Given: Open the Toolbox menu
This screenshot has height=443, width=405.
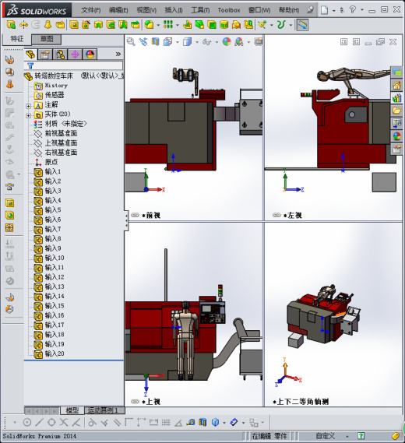Looking at the screenshot, I should (229, 10).
